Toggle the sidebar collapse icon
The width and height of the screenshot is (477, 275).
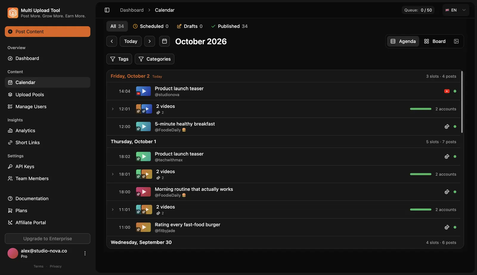pos(107,10)
